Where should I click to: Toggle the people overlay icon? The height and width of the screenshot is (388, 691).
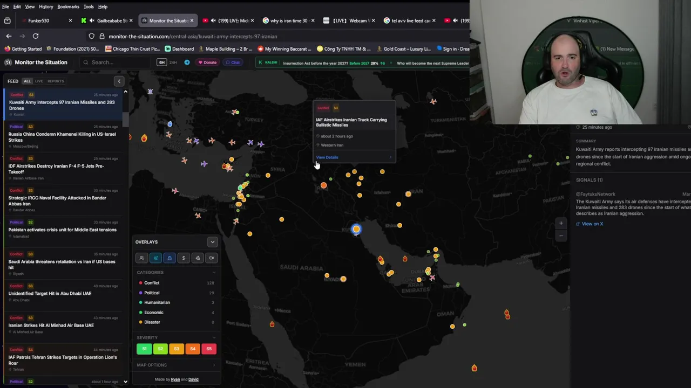click(x=141, y=258)
